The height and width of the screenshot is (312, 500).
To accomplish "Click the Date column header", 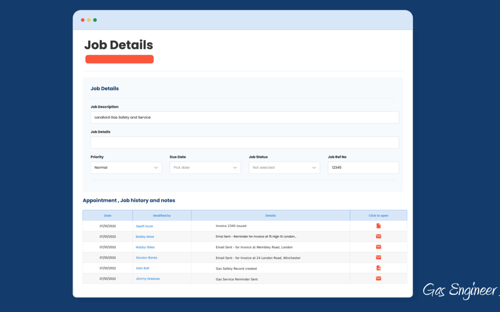I will pos(107,215).
